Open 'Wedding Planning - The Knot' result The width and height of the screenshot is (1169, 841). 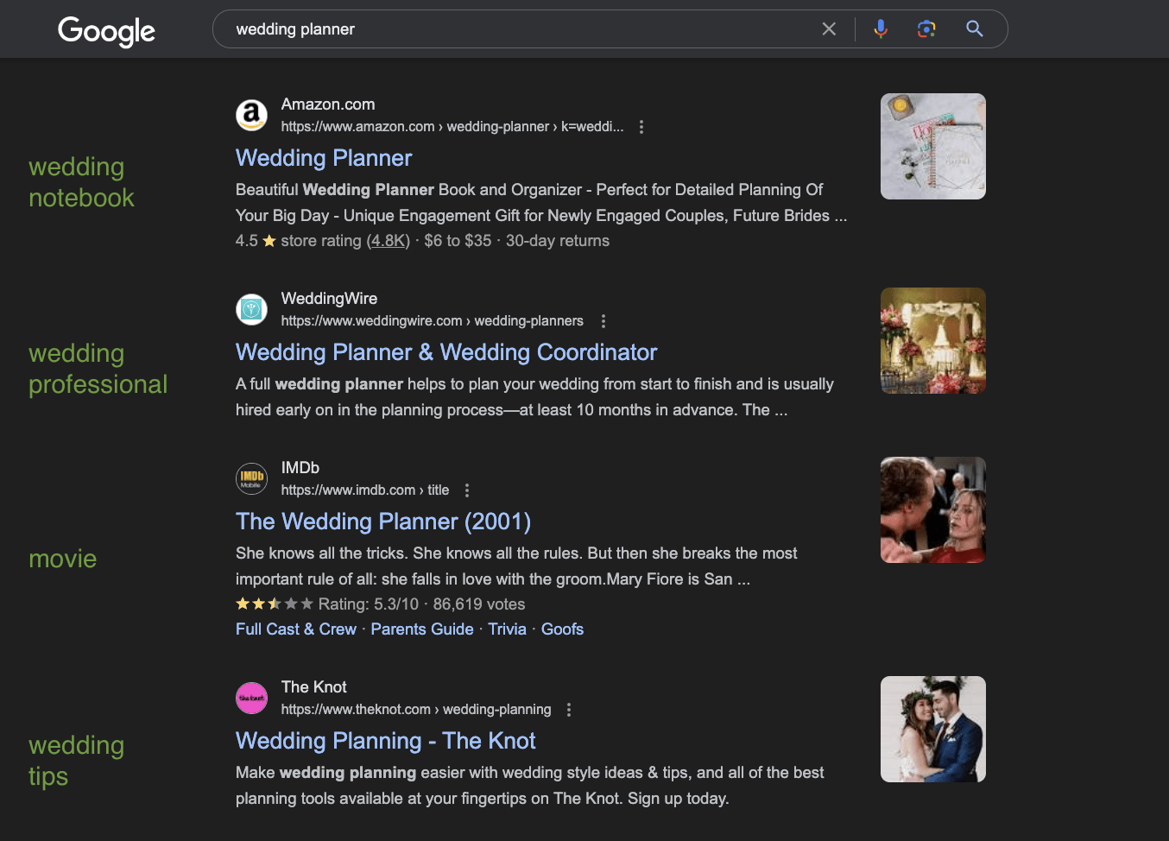point(386,741)
